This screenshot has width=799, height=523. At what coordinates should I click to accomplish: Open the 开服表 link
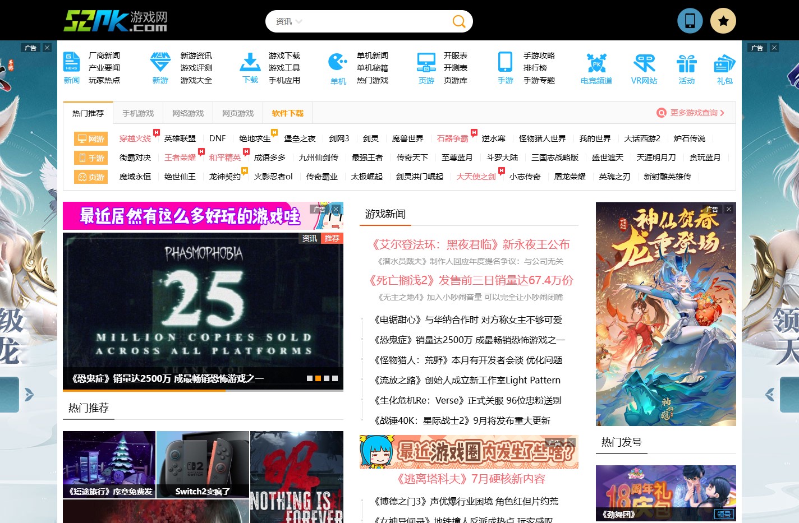pyautogui.click(x=456, y=55)
